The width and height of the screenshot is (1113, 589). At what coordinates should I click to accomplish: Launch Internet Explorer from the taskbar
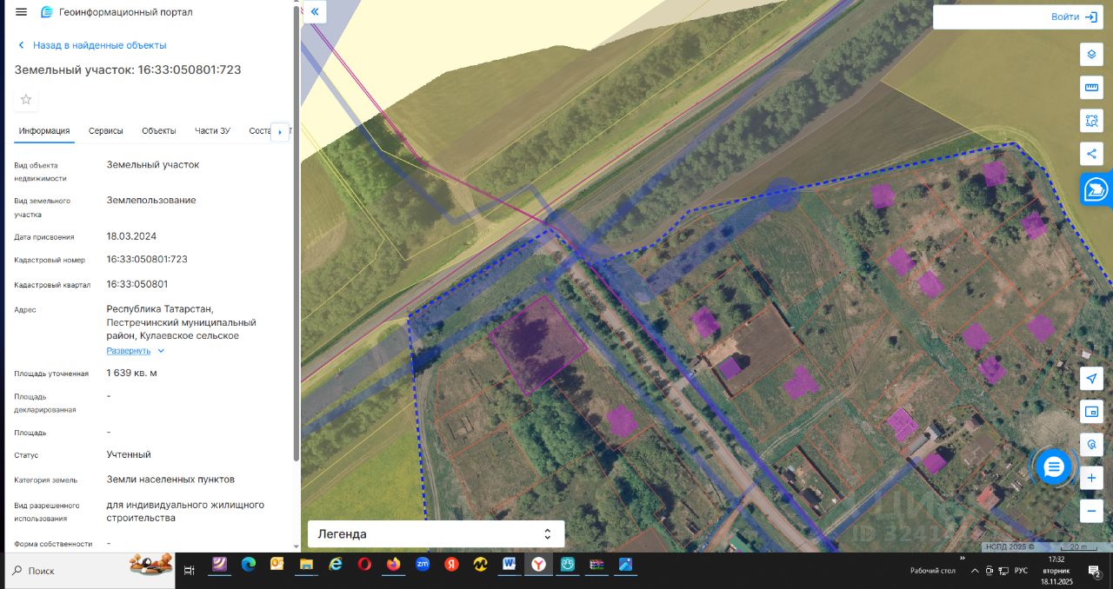(336, 565)
